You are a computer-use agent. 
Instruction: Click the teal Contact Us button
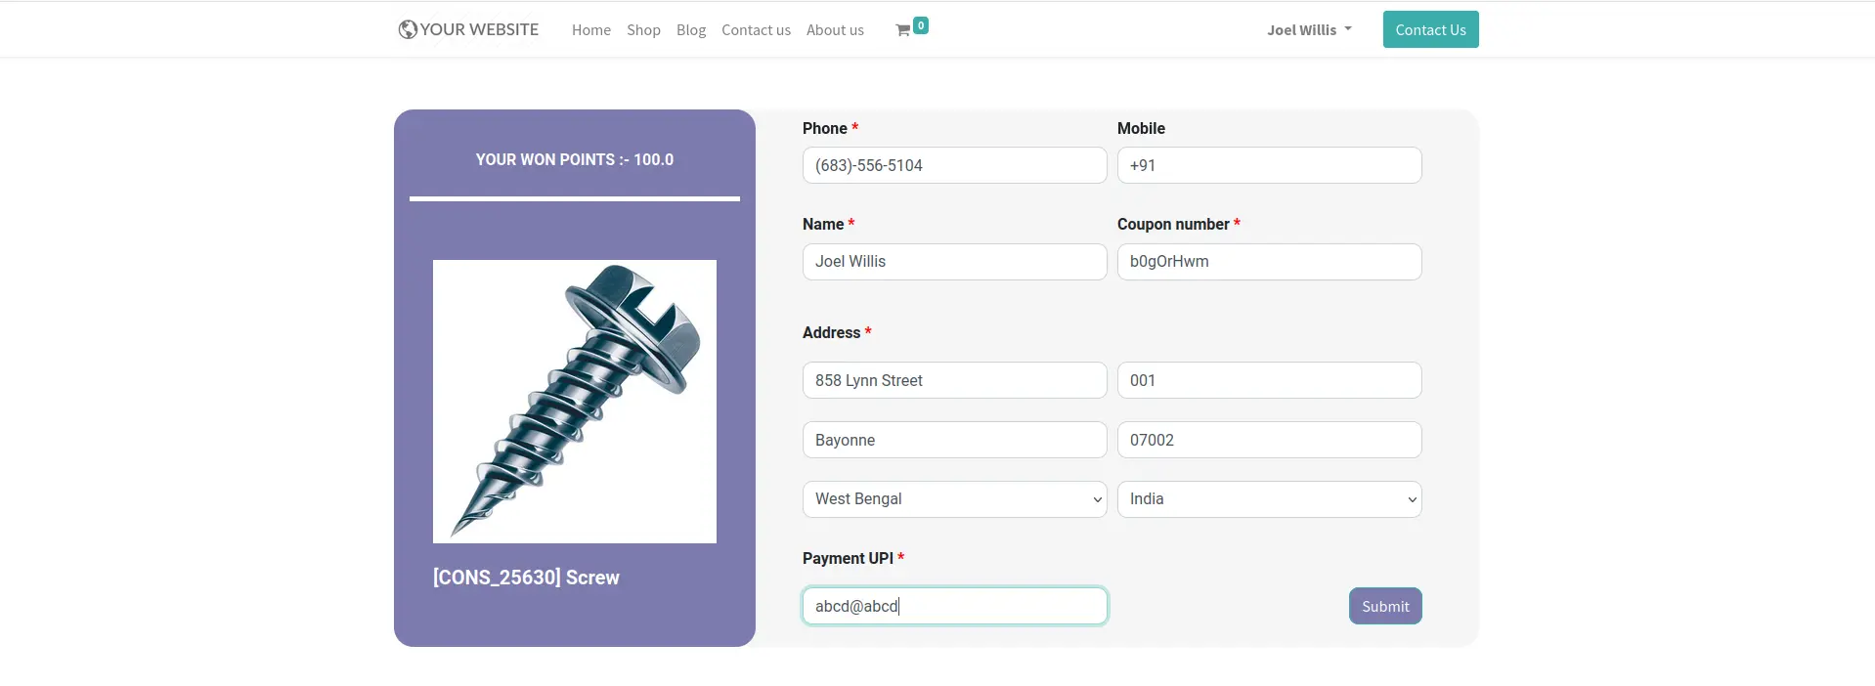1430,29
